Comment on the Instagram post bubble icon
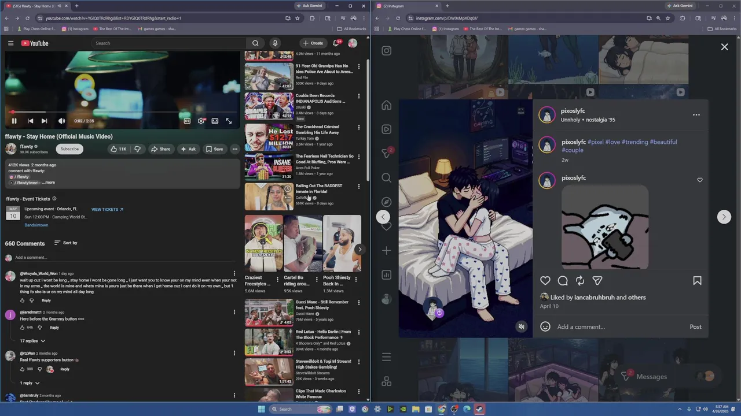Screen dimensions: 741x416 pos(563,281)
